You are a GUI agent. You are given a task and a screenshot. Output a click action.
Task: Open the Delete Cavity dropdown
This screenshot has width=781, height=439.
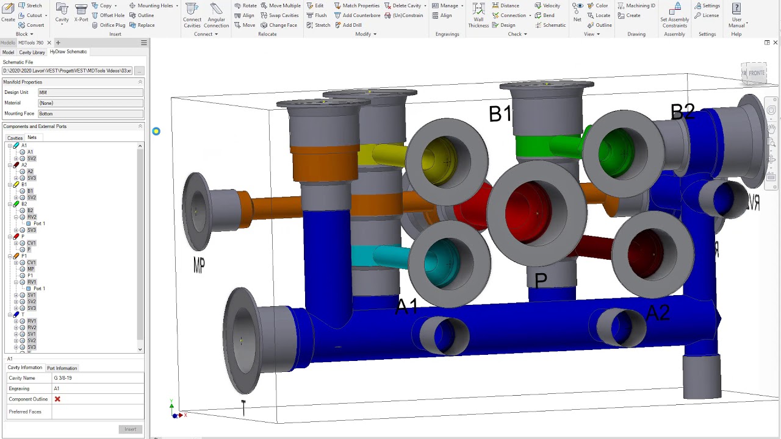tap(425, 5)
